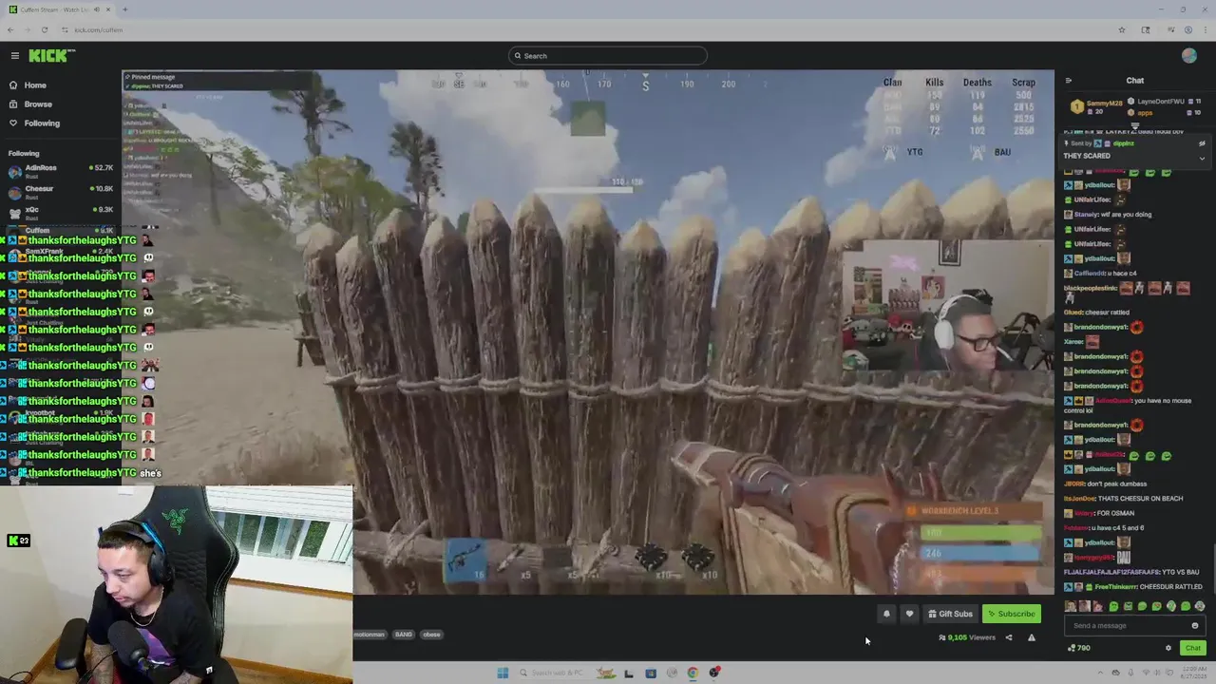Open xQc followed channel
The width and height of the screenshot is (1216, 684).
(x=59, y=213)
